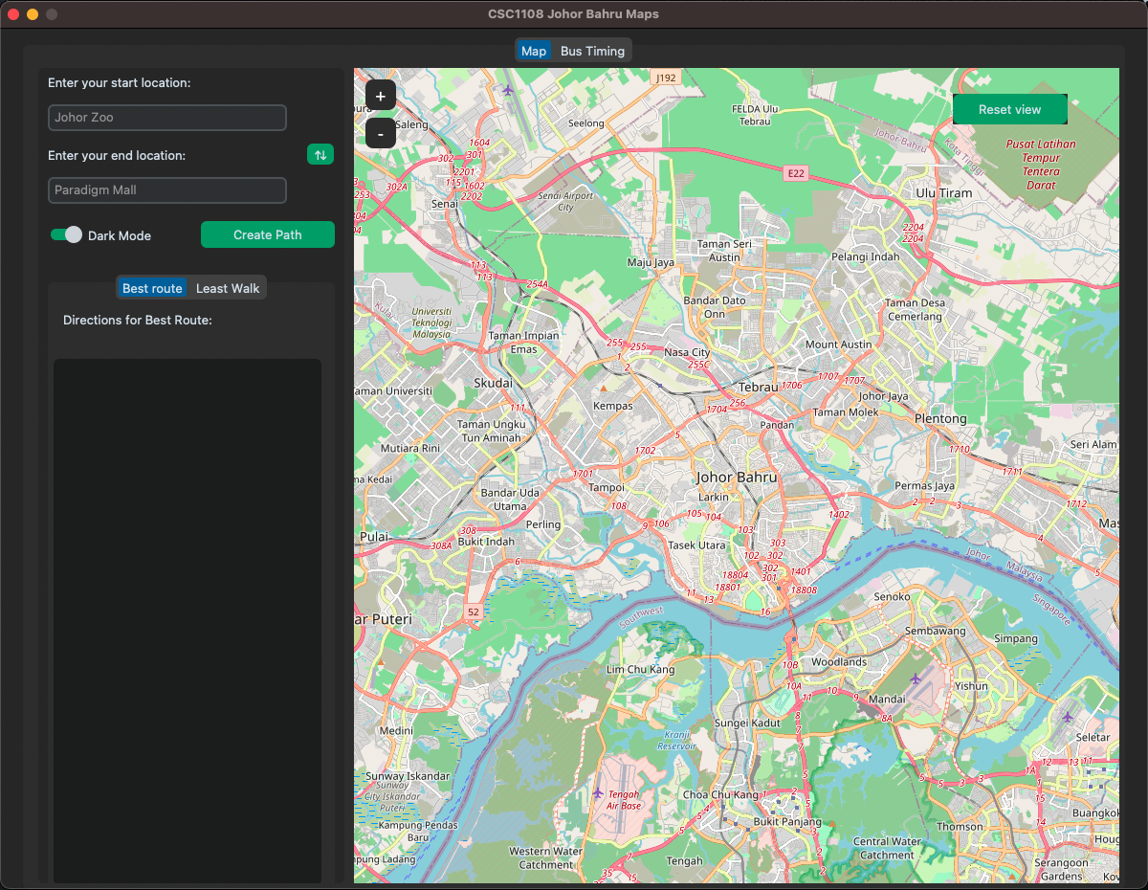Click the Woodlands label on the map

(x=838, y=661)
